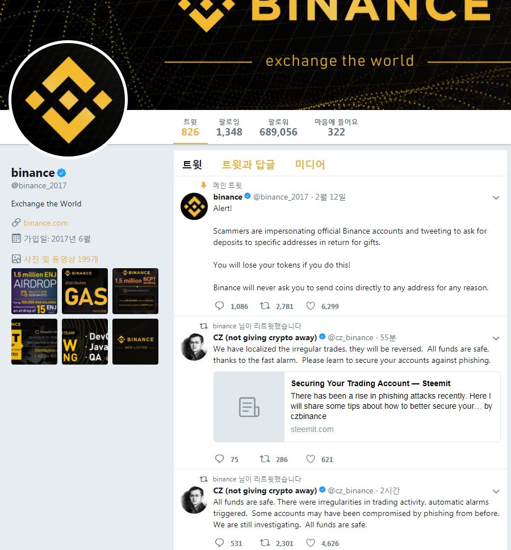Open the 팔로워 689,056 count

(x=278, y=128)
